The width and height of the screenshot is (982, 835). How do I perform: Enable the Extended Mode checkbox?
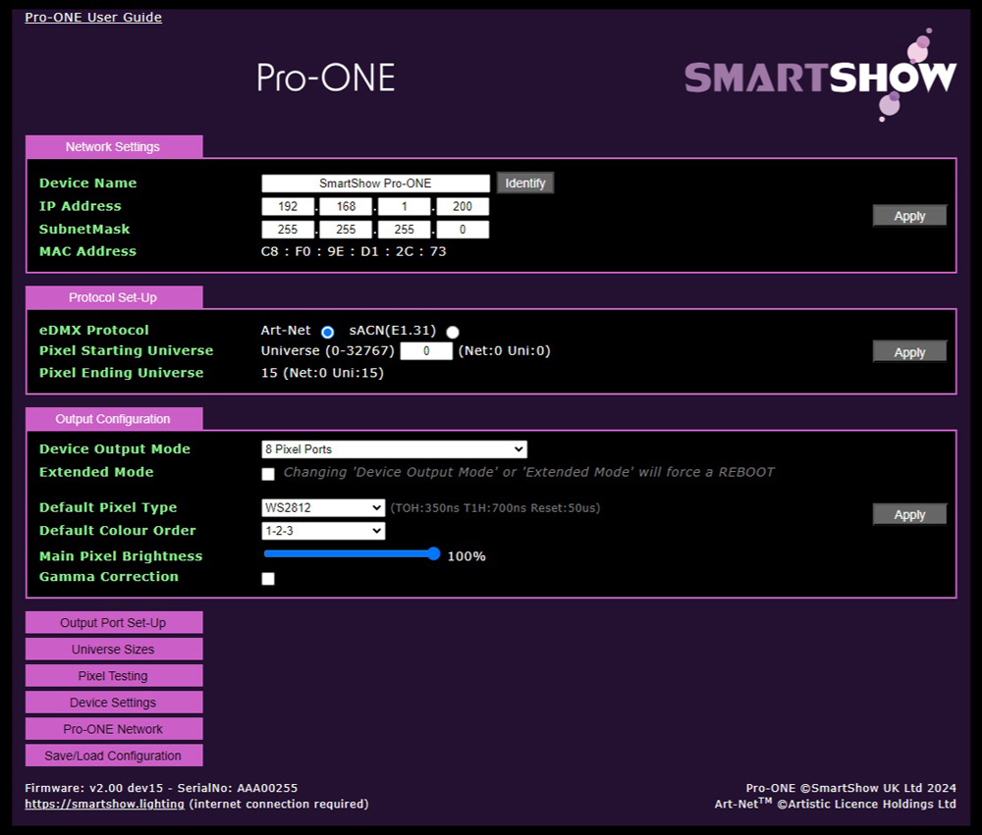(268, 474)
